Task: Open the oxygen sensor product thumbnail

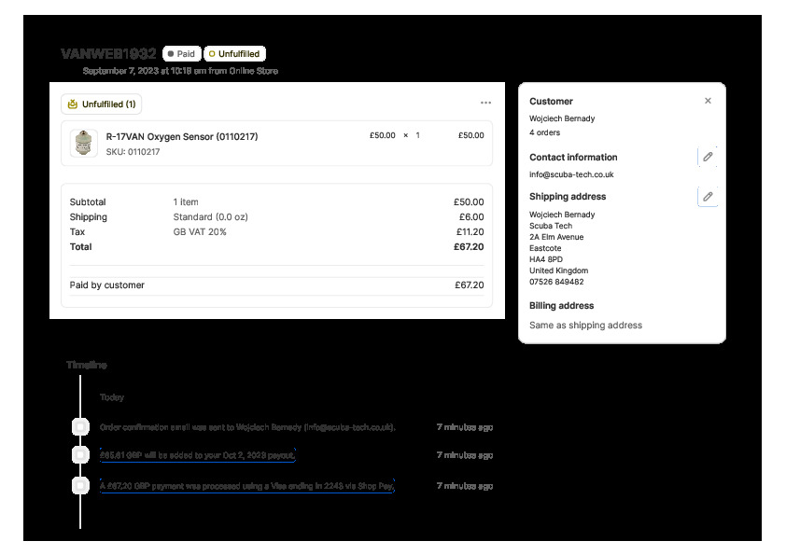Action: coord(84,143)
